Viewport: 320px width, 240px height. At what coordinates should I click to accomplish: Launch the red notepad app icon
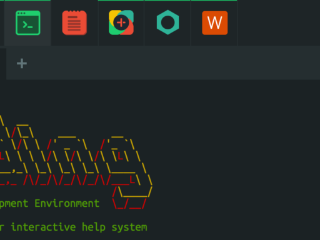(74, 22)
